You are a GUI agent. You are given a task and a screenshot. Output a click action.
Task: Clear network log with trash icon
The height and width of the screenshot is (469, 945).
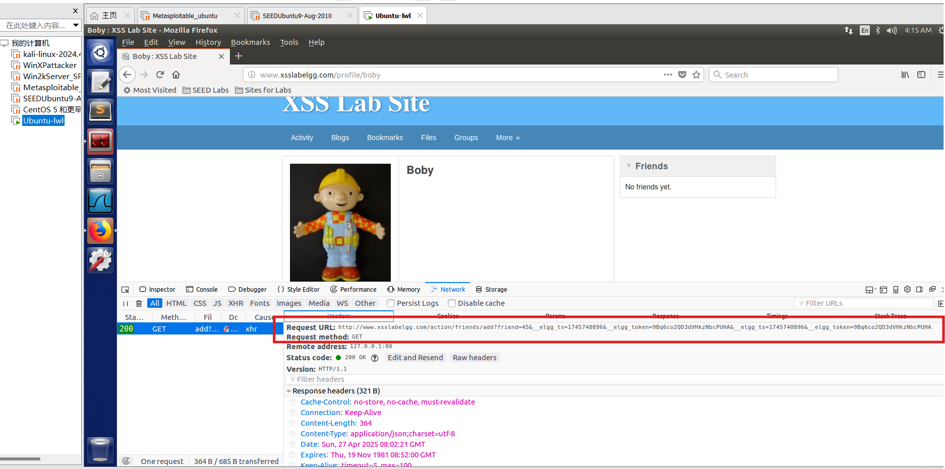click(139, 303)
